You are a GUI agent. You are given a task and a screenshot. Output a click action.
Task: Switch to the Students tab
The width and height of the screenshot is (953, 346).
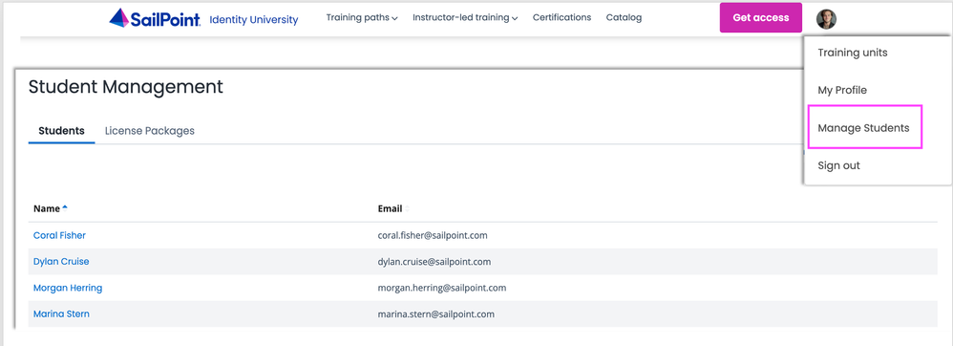click(x=61, y=131)
